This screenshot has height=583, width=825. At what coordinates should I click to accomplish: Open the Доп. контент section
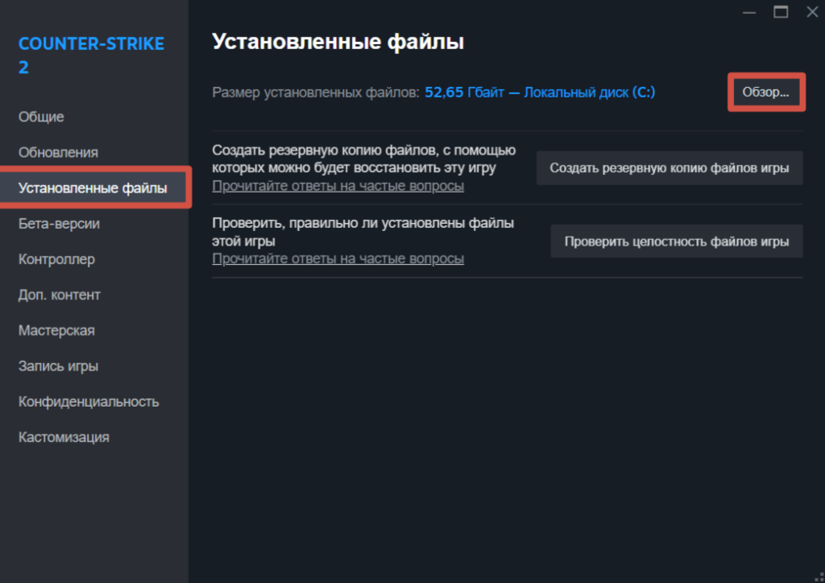pos(60,295)
